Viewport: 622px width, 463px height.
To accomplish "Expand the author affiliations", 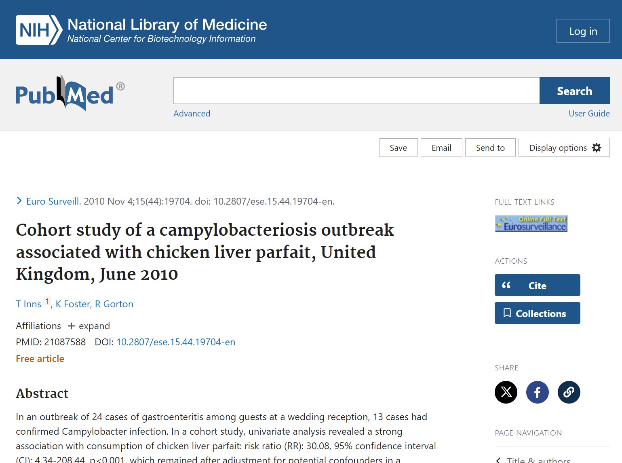I will pyautogui.click(x=89, y=326).
